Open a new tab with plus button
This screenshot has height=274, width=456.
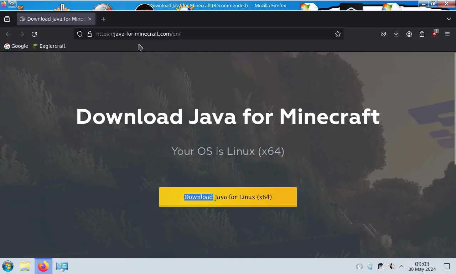pyautogui.click(x=103, y=19)
